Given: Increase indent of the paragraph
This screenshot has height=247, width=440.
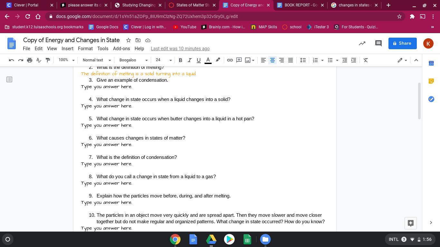Looking at the screenshot, I should (x=354, y=60).
